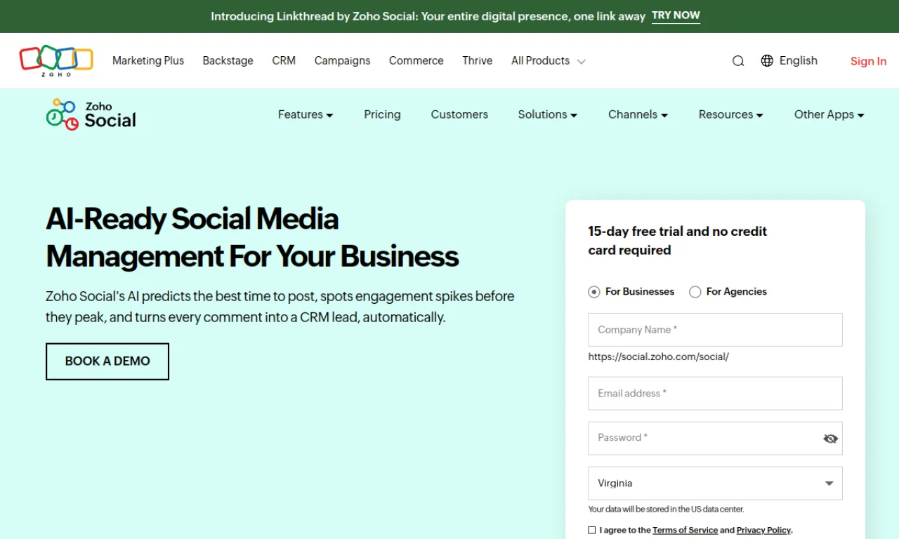Click the globe language icon
Screen dimensions: 899x539
tap(767, 60)
